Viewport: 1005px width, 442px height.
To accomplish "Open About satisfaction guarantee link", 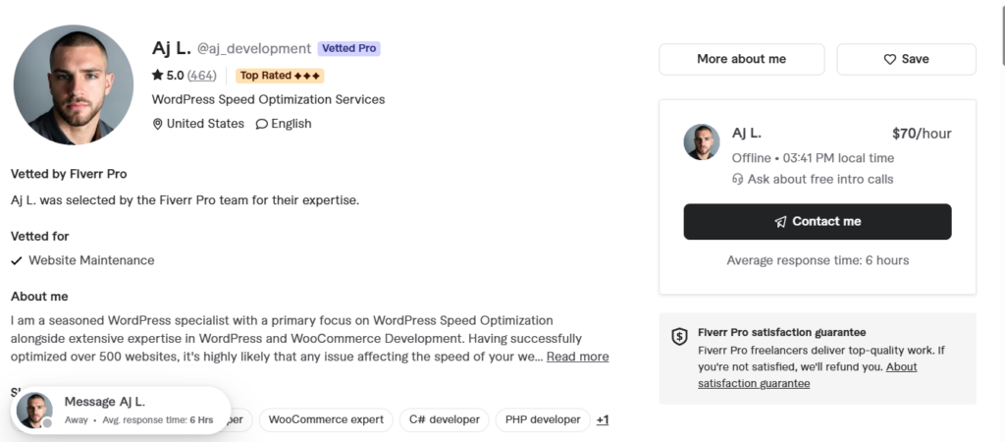I will tap(808, 375).
